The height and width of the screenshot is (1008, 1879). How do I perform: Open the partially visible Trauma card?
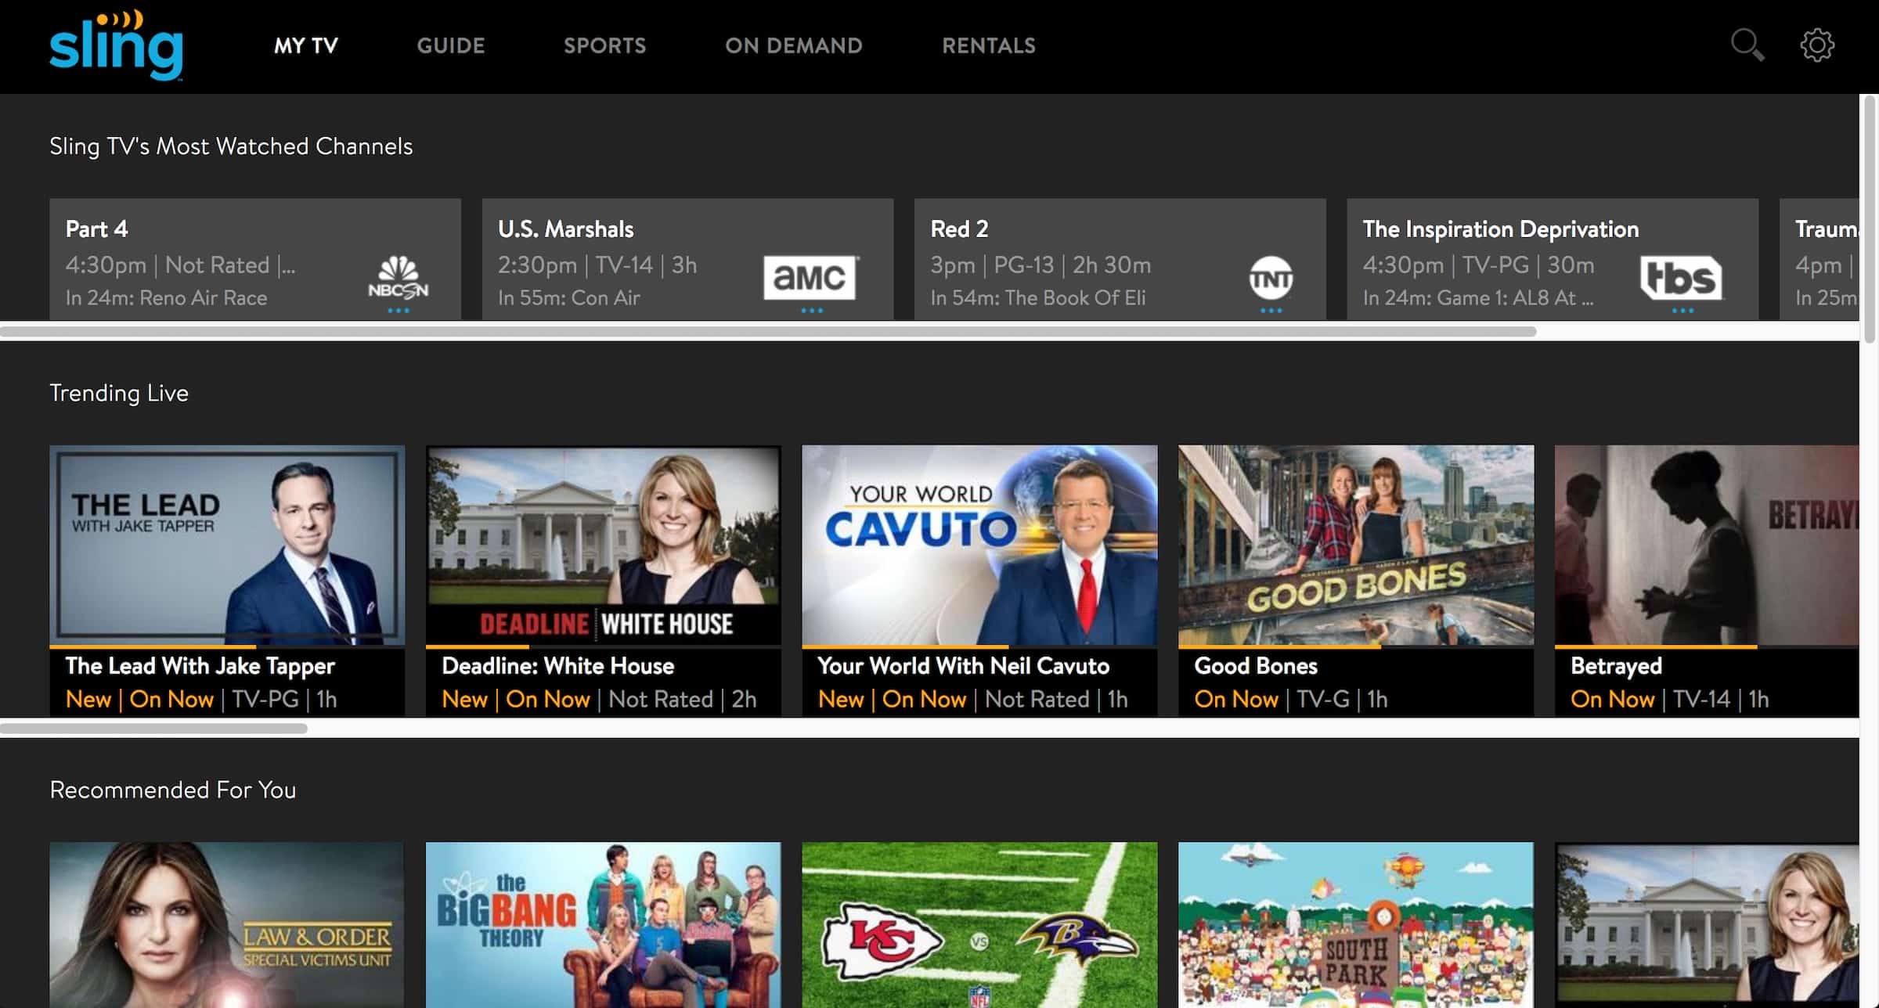(x=1819, y=259)
